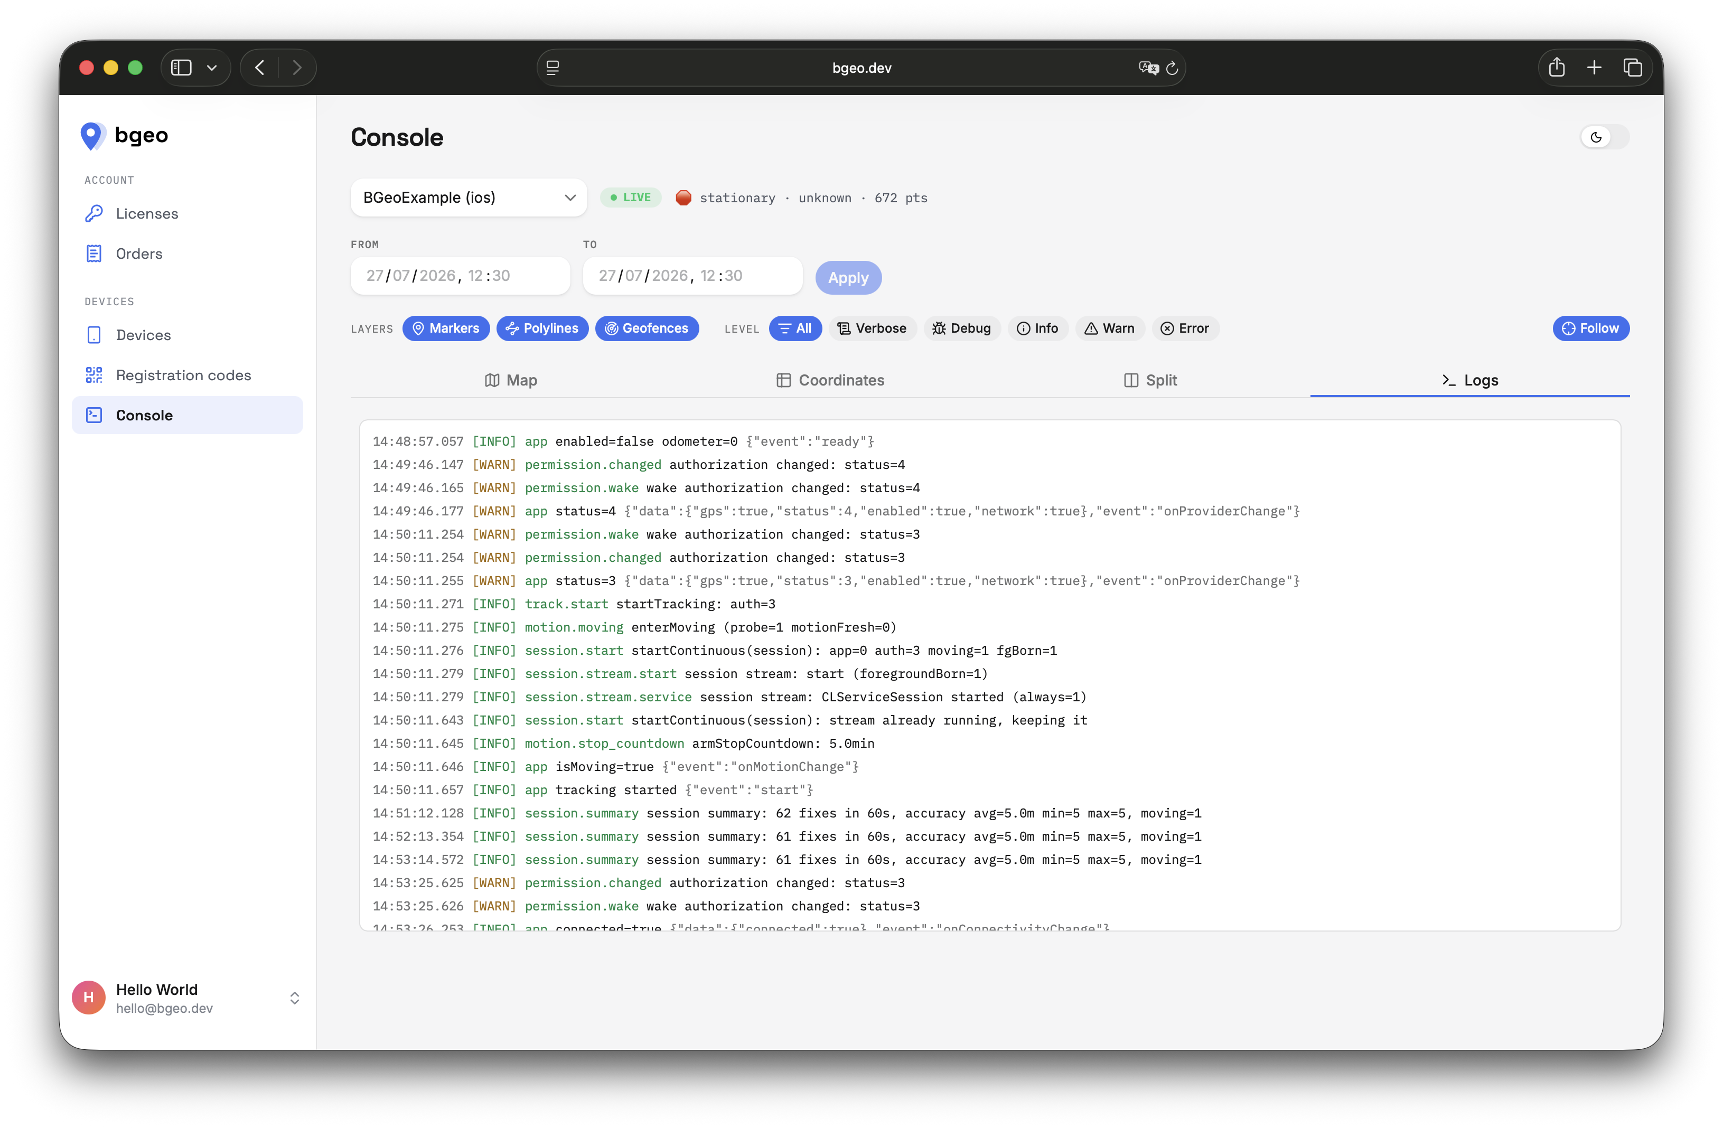Image resolution: width=1723 pixels, height=1128 pixels.
Task: Toggle the Markers layer
Action: point(446,328)
